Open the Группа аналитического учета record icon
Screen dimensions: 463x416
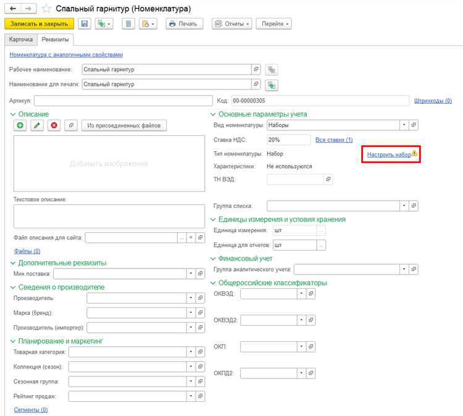414,269
